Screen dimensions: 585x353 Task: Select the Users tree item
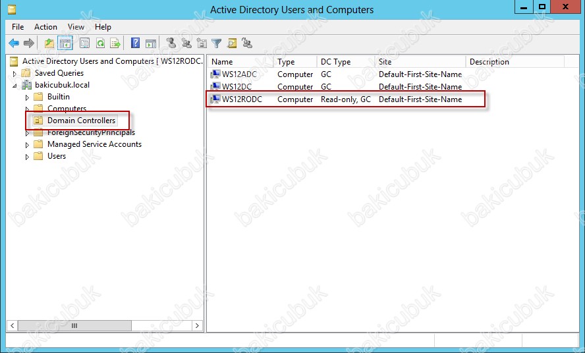coord(57,156)
